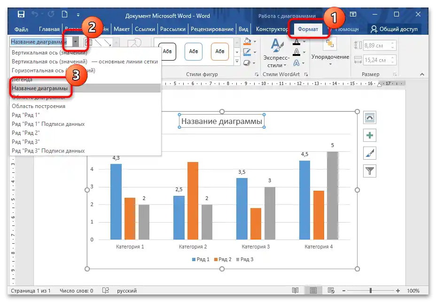Open the Упорядочение arrange menu

click(x=330, y=53)
